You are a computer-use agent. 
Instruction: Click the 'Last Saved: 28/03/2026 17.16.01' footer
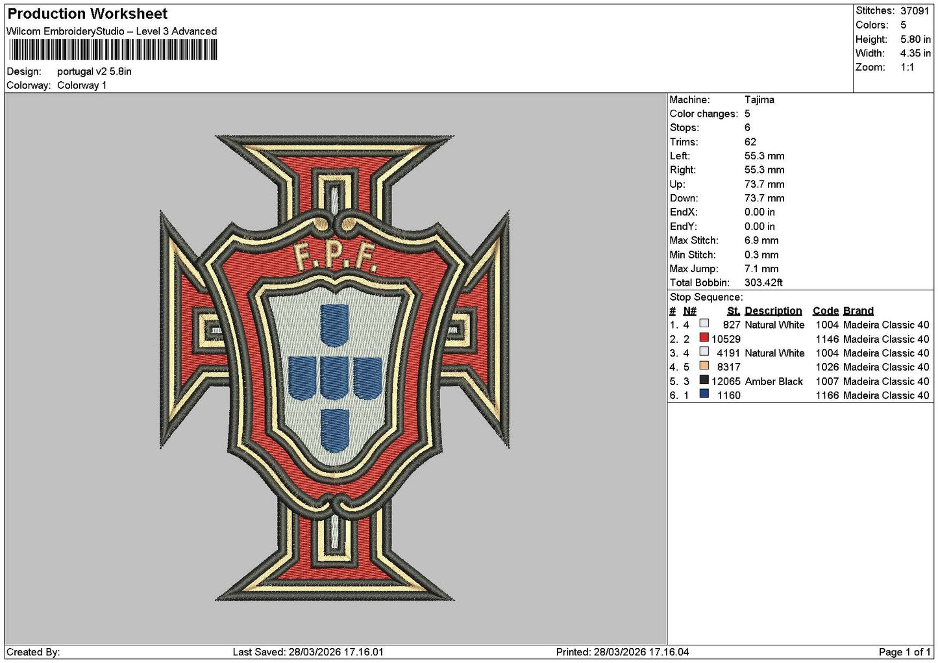pyautogui.click(x=308, y=652)
